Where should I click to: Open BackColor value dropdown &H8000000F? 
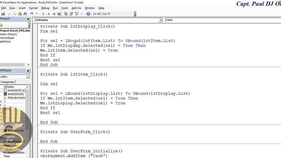[23, 90]
